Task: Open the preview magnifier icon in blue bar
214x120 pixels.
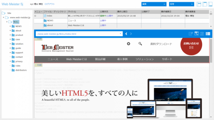Action: (x=197, y=33)
